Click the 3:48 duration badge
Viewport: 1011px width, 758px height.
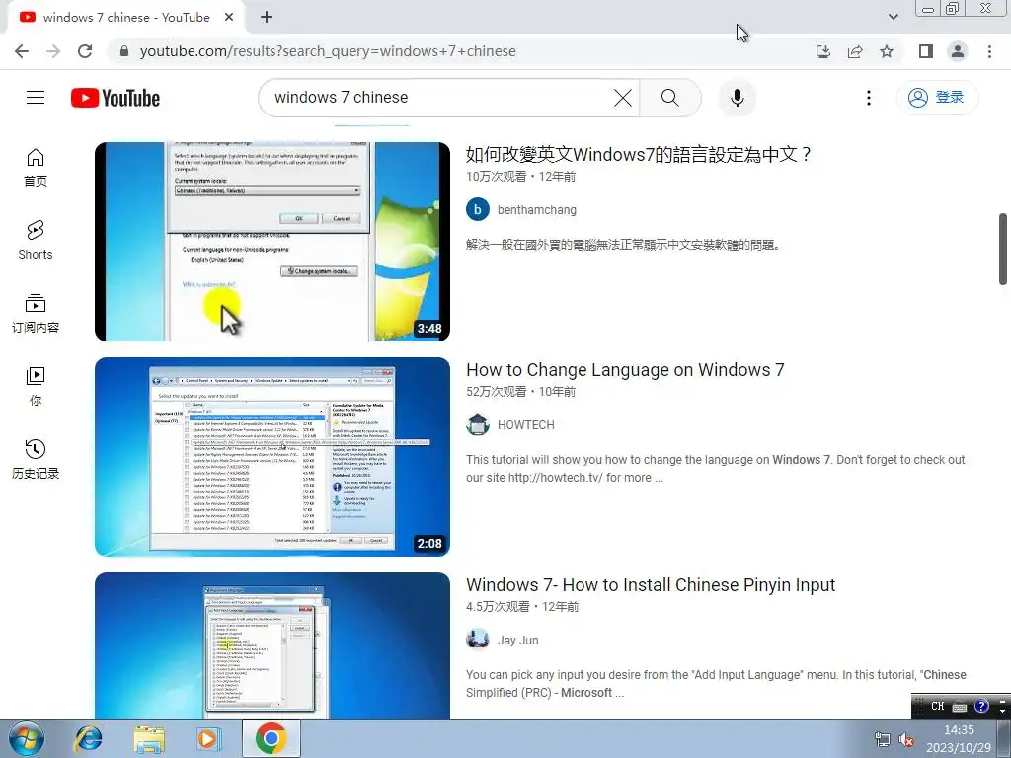point(429,329)
